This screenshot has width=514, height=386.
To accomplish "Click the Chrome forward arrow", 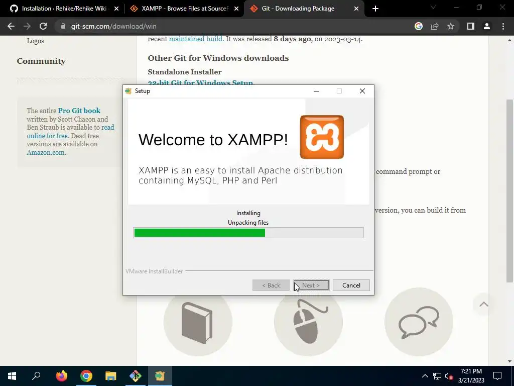I will pos(27,26).
